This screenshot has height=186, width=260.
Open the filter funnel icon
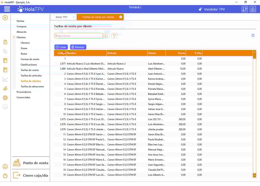pyautogui.click(x=114, y=36)
